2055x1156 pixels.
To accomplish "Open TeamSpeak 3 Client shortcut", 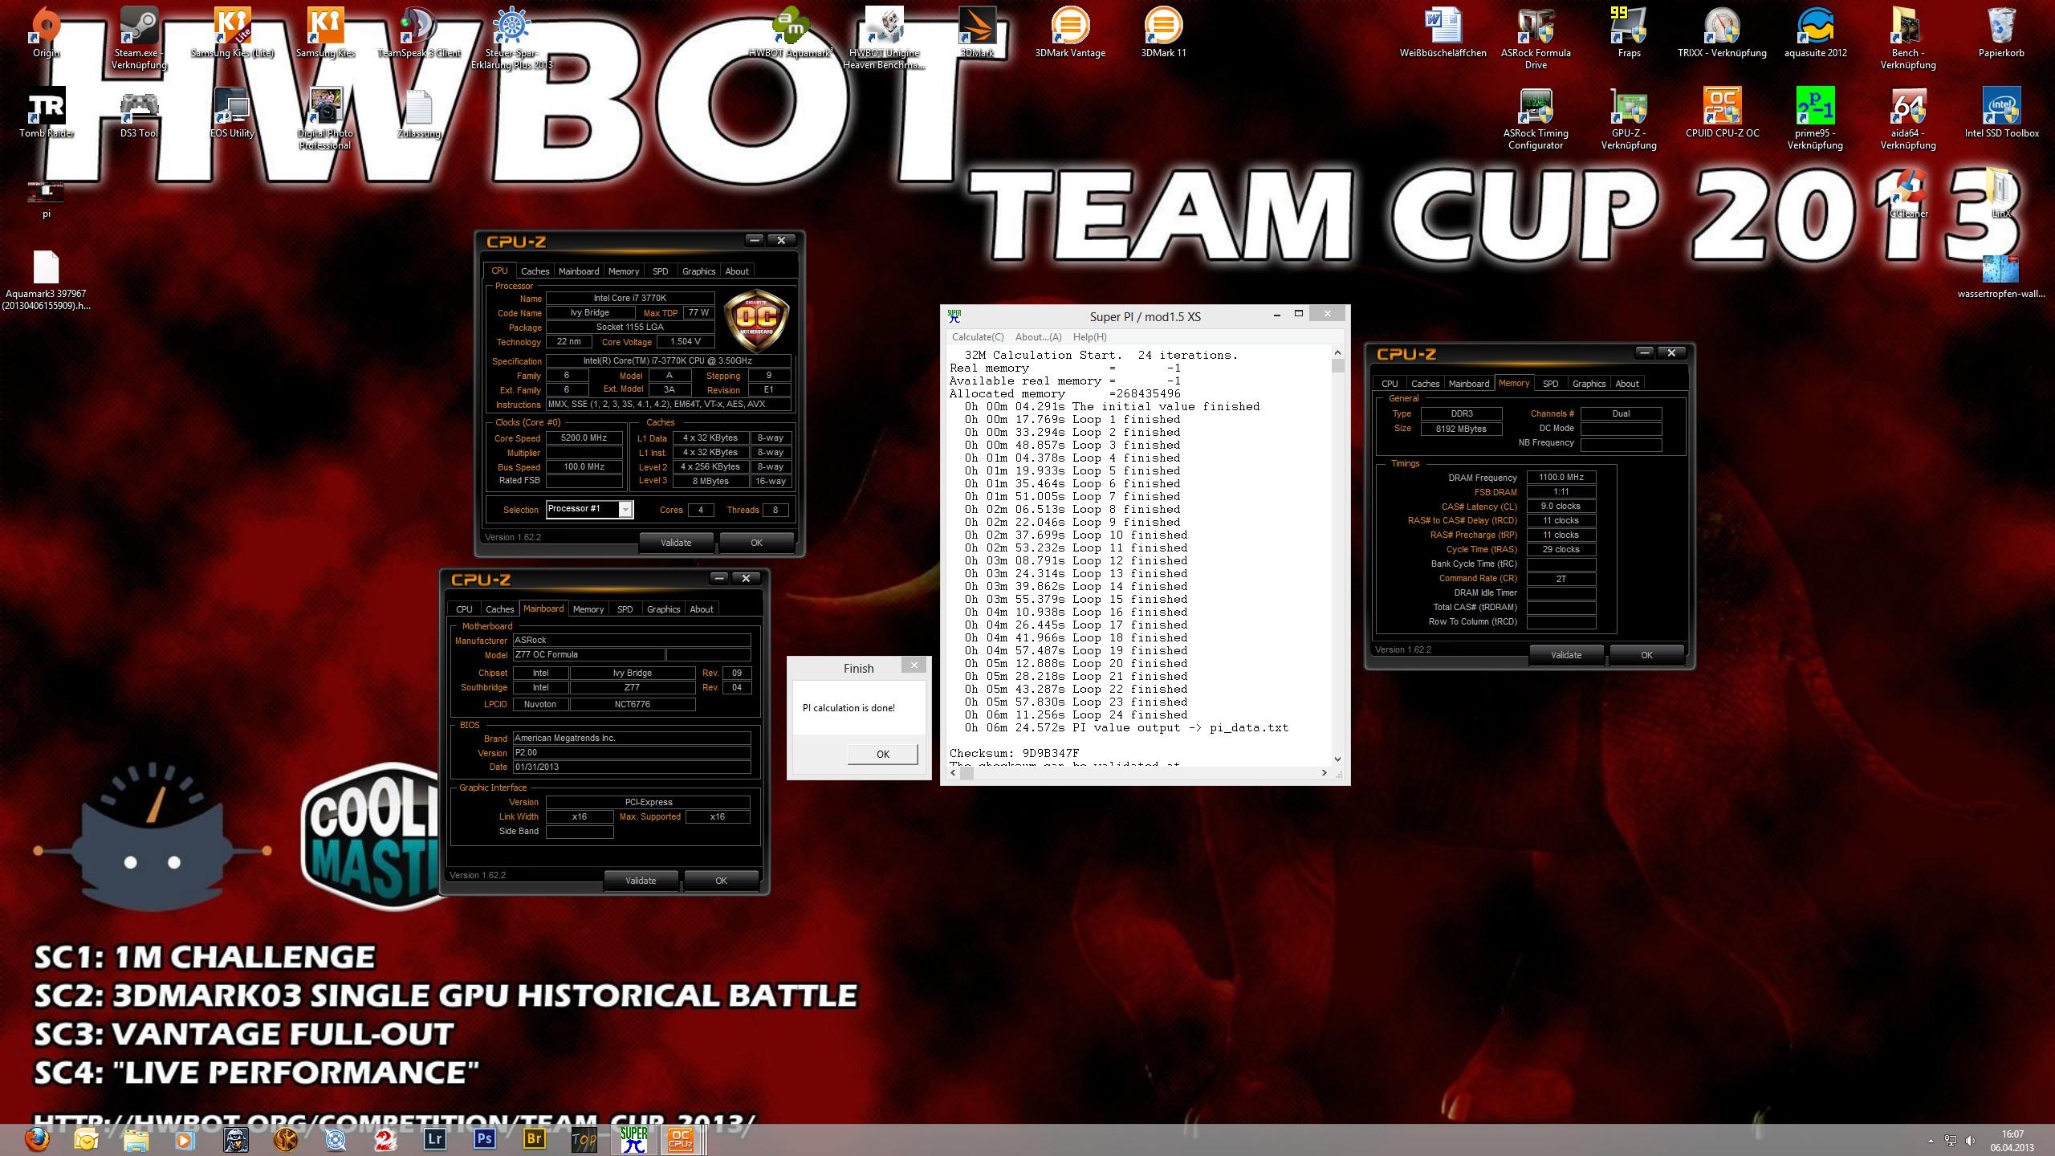I will coord(418,32).
